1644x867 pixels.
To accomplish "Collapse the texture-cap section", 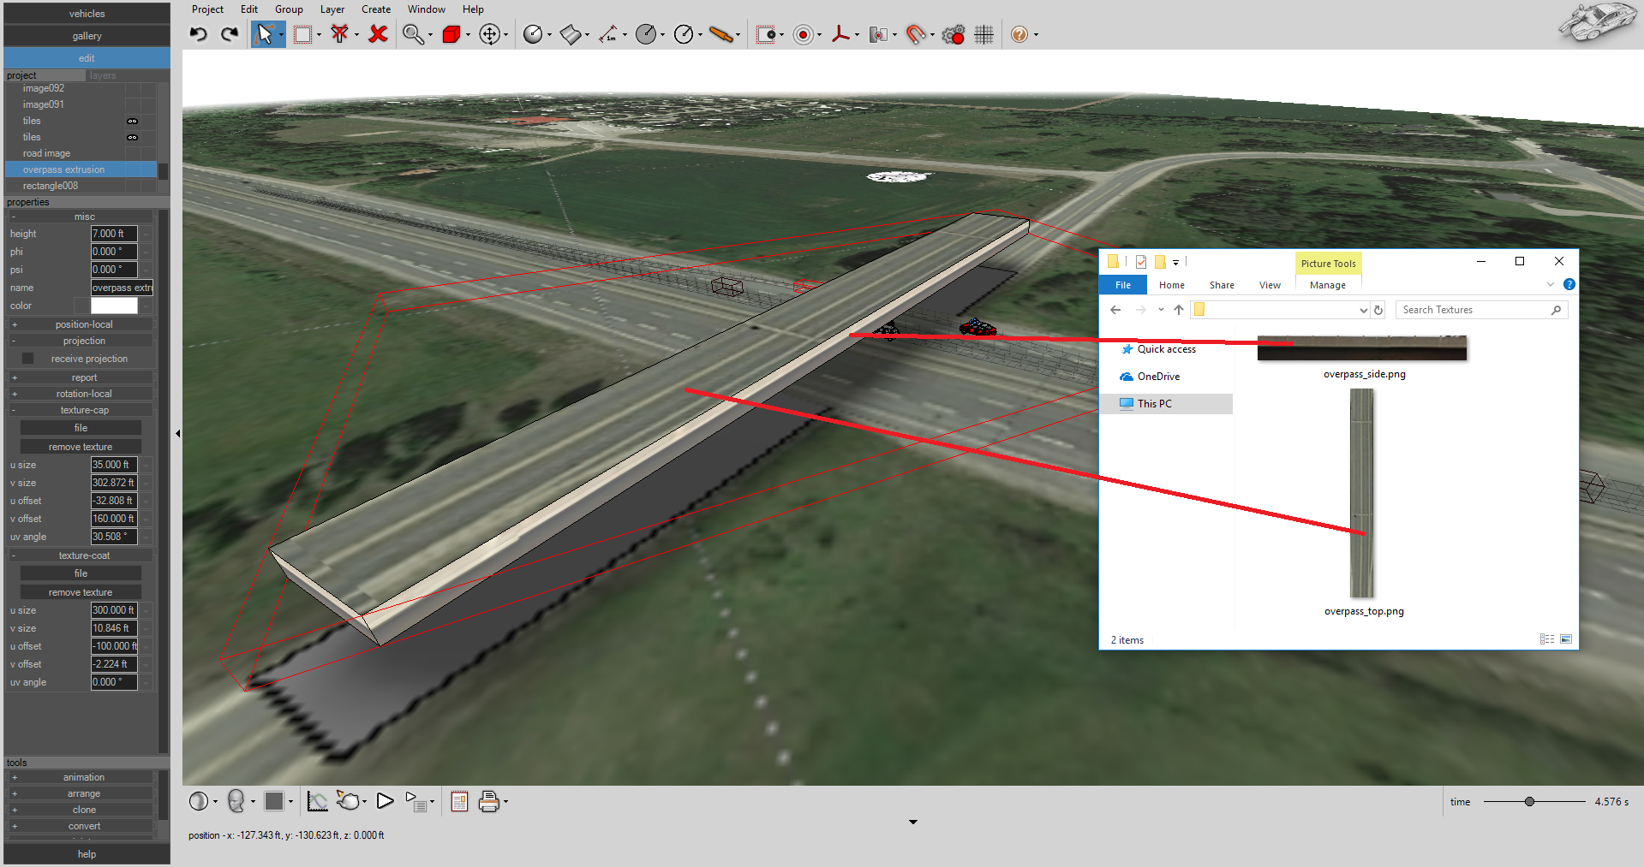I will [x=12, y=409].
